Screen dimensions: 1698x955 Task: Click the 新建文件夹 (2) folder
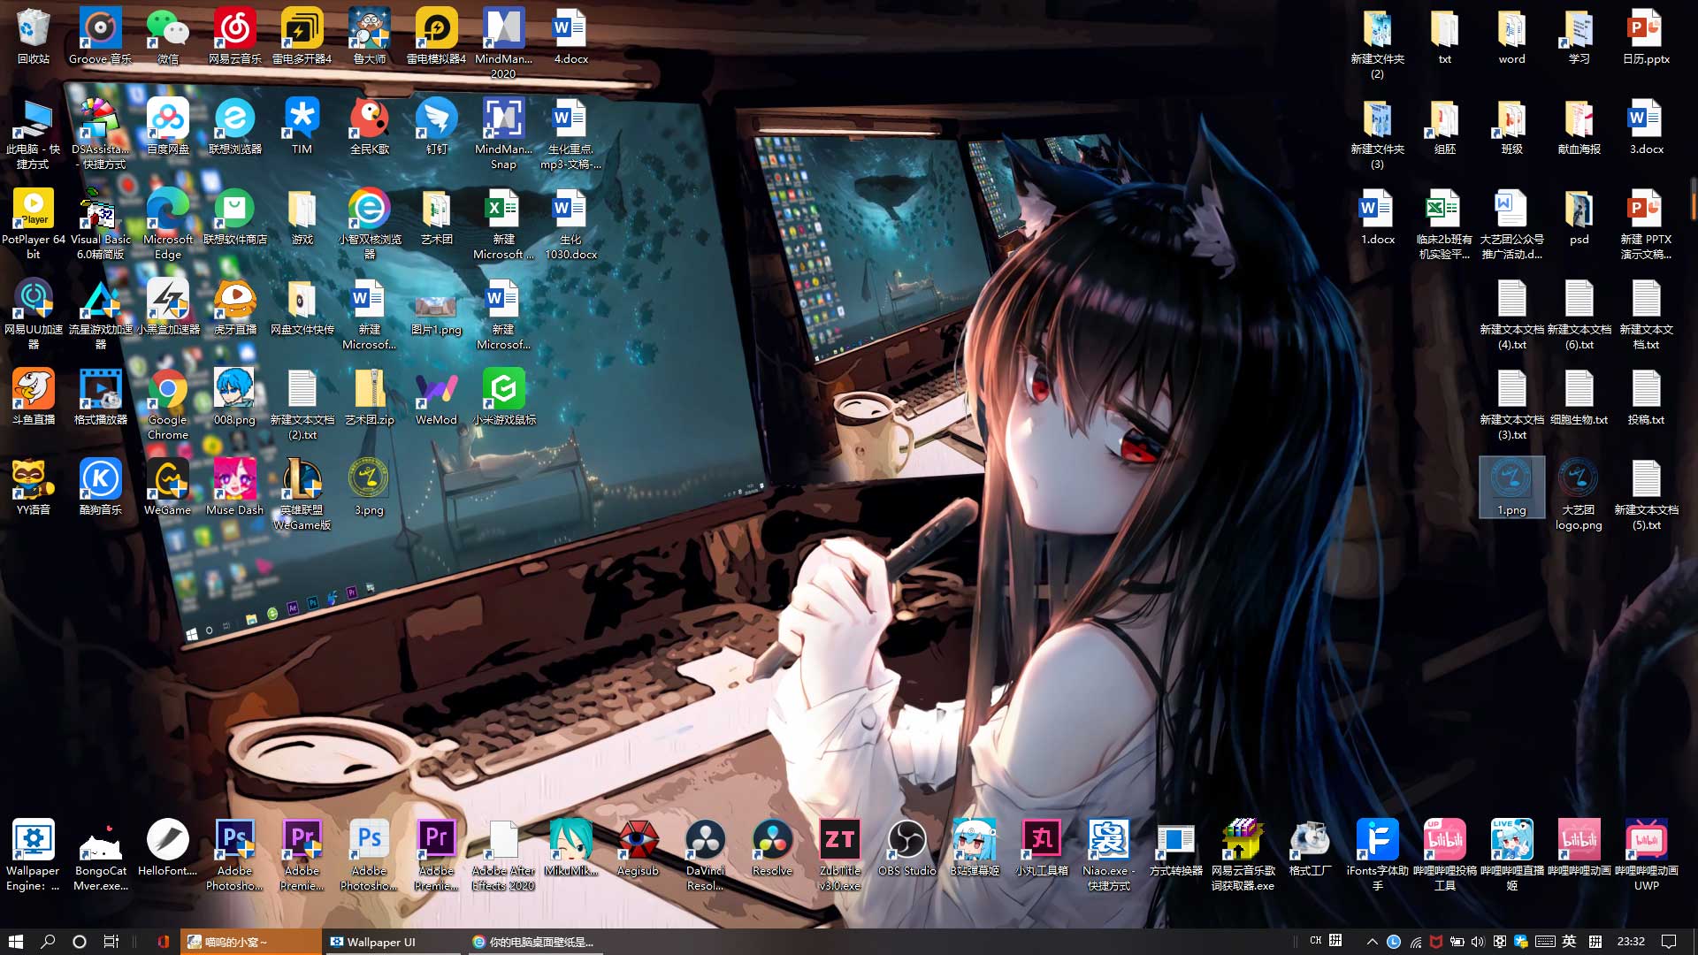click(x=1377, y=44)
